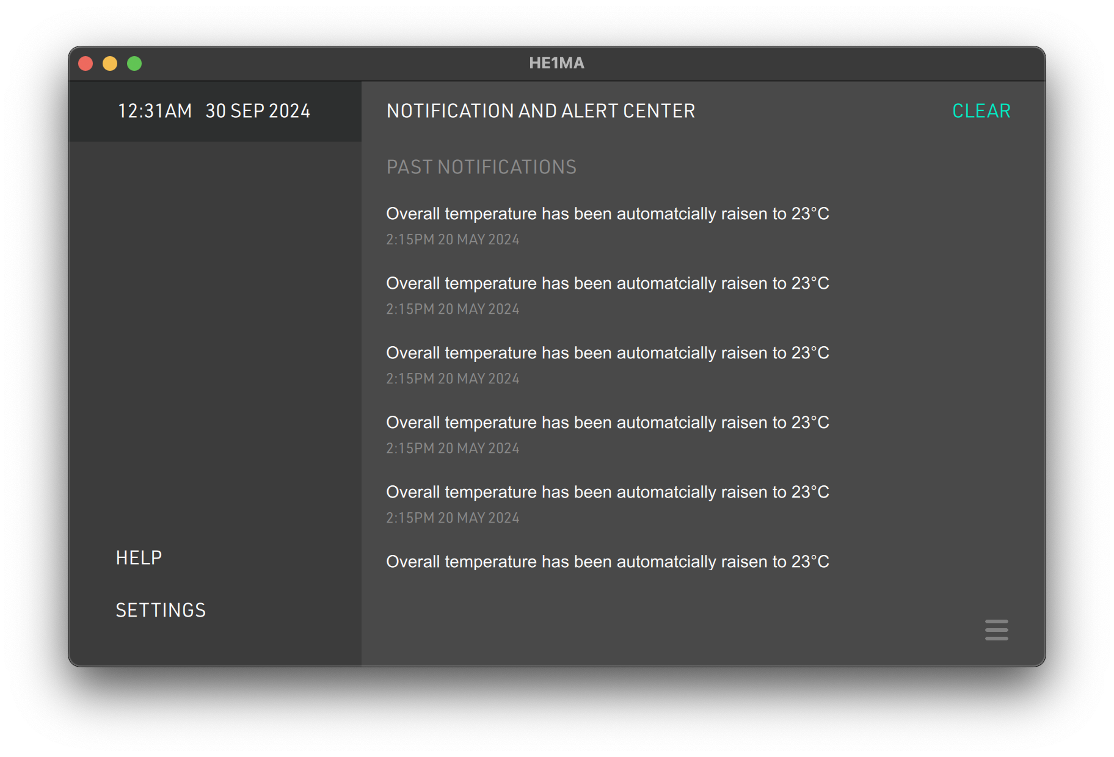The height and width of the screenshot is (757, 1114).
Task: Maximize the window using the green button
Action: pyautogui.click(x=134, y=63)
